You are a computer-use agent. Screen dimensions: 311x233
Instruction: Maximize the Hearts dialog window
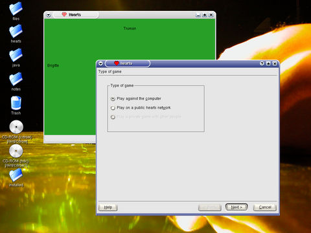coord(268,63)
